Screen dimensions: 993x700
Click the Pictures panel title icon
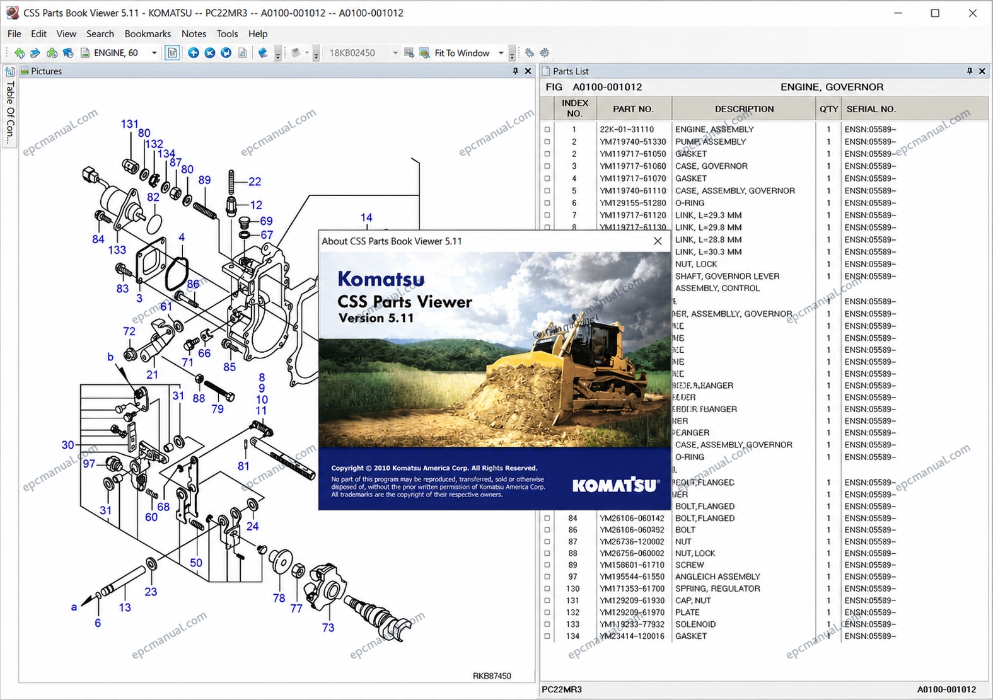coord(25,71)
